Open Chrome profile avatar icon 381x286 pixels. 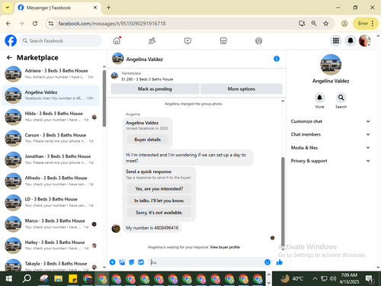344,24
